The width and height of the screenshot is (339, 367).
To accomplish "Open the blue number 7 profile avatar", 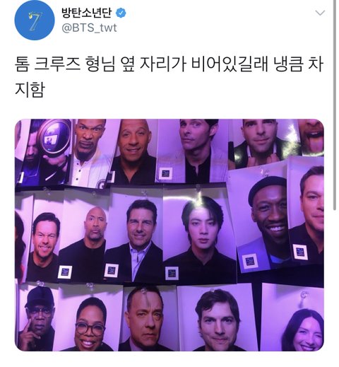I will (x=35, y=21).
